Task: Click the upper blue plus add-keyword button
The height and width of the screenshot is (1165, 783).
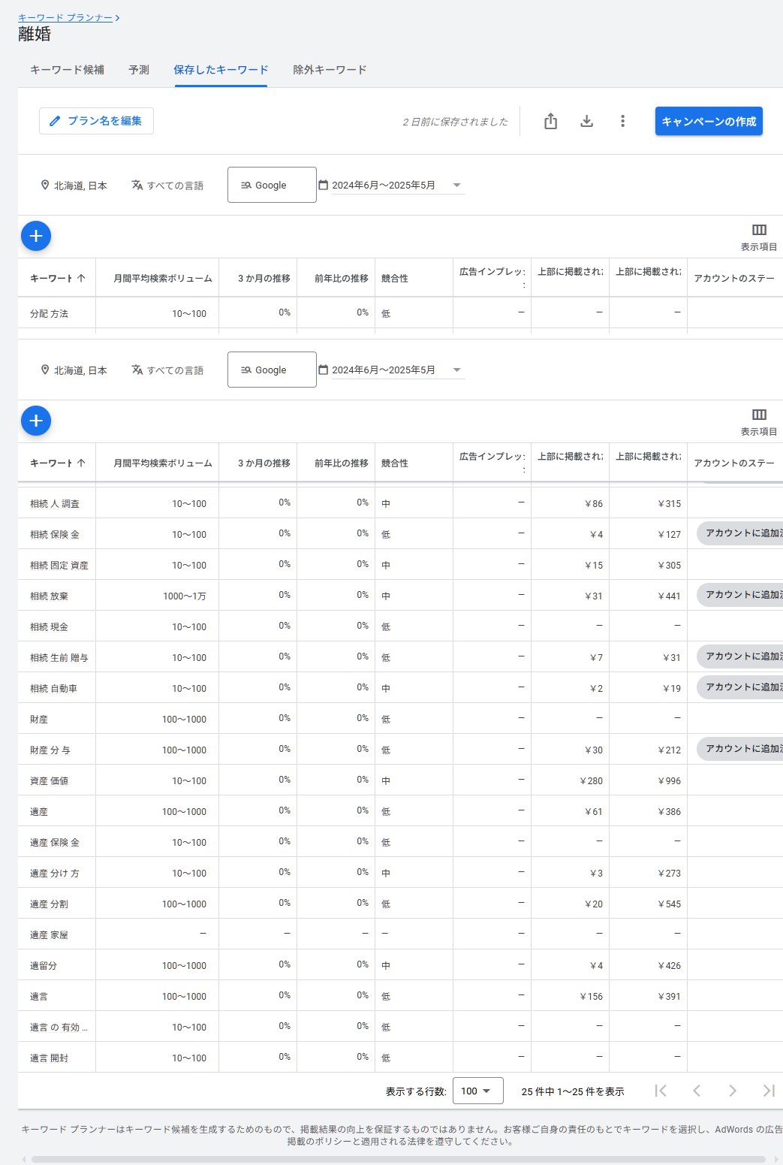Action: click(36, 236)
